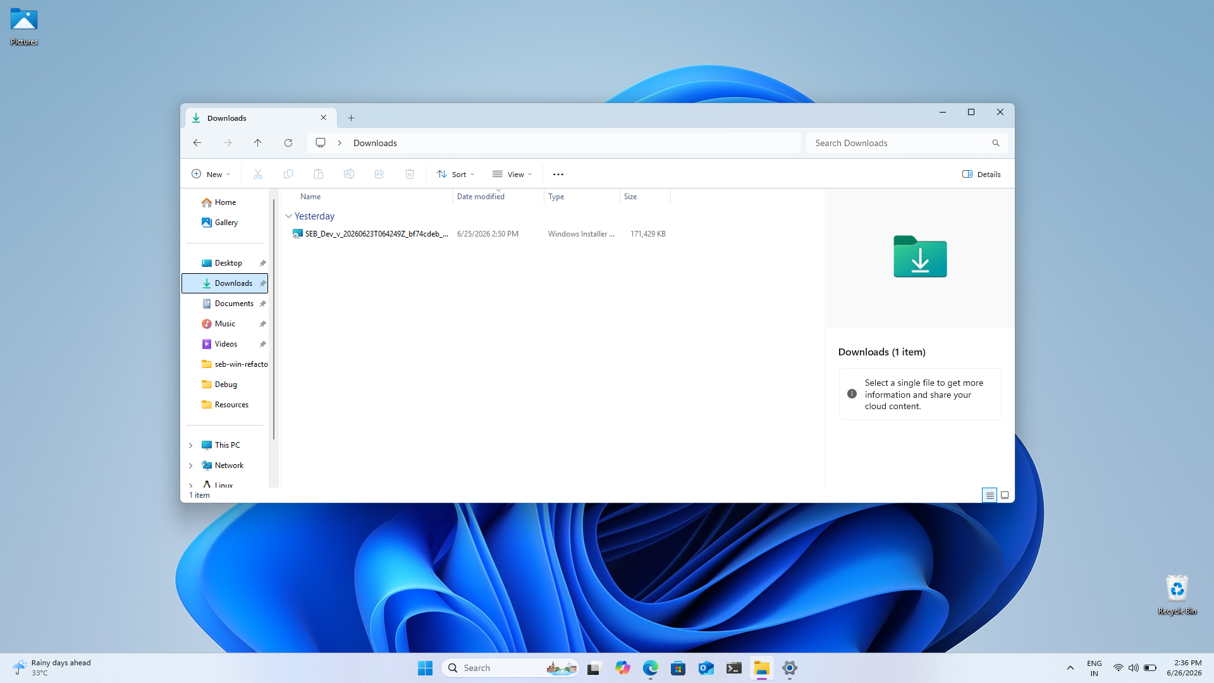This screenshot has width=1214, height=683.
Task: Click the navigation pane scrollbar
Action: point(274,319)
